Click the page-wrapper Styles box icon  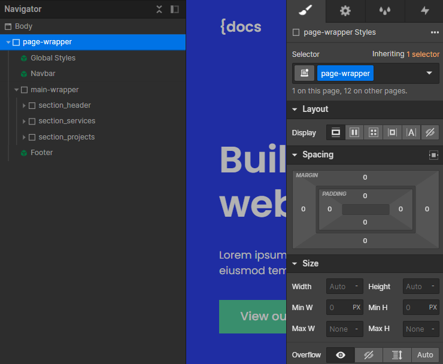point(296,32)
